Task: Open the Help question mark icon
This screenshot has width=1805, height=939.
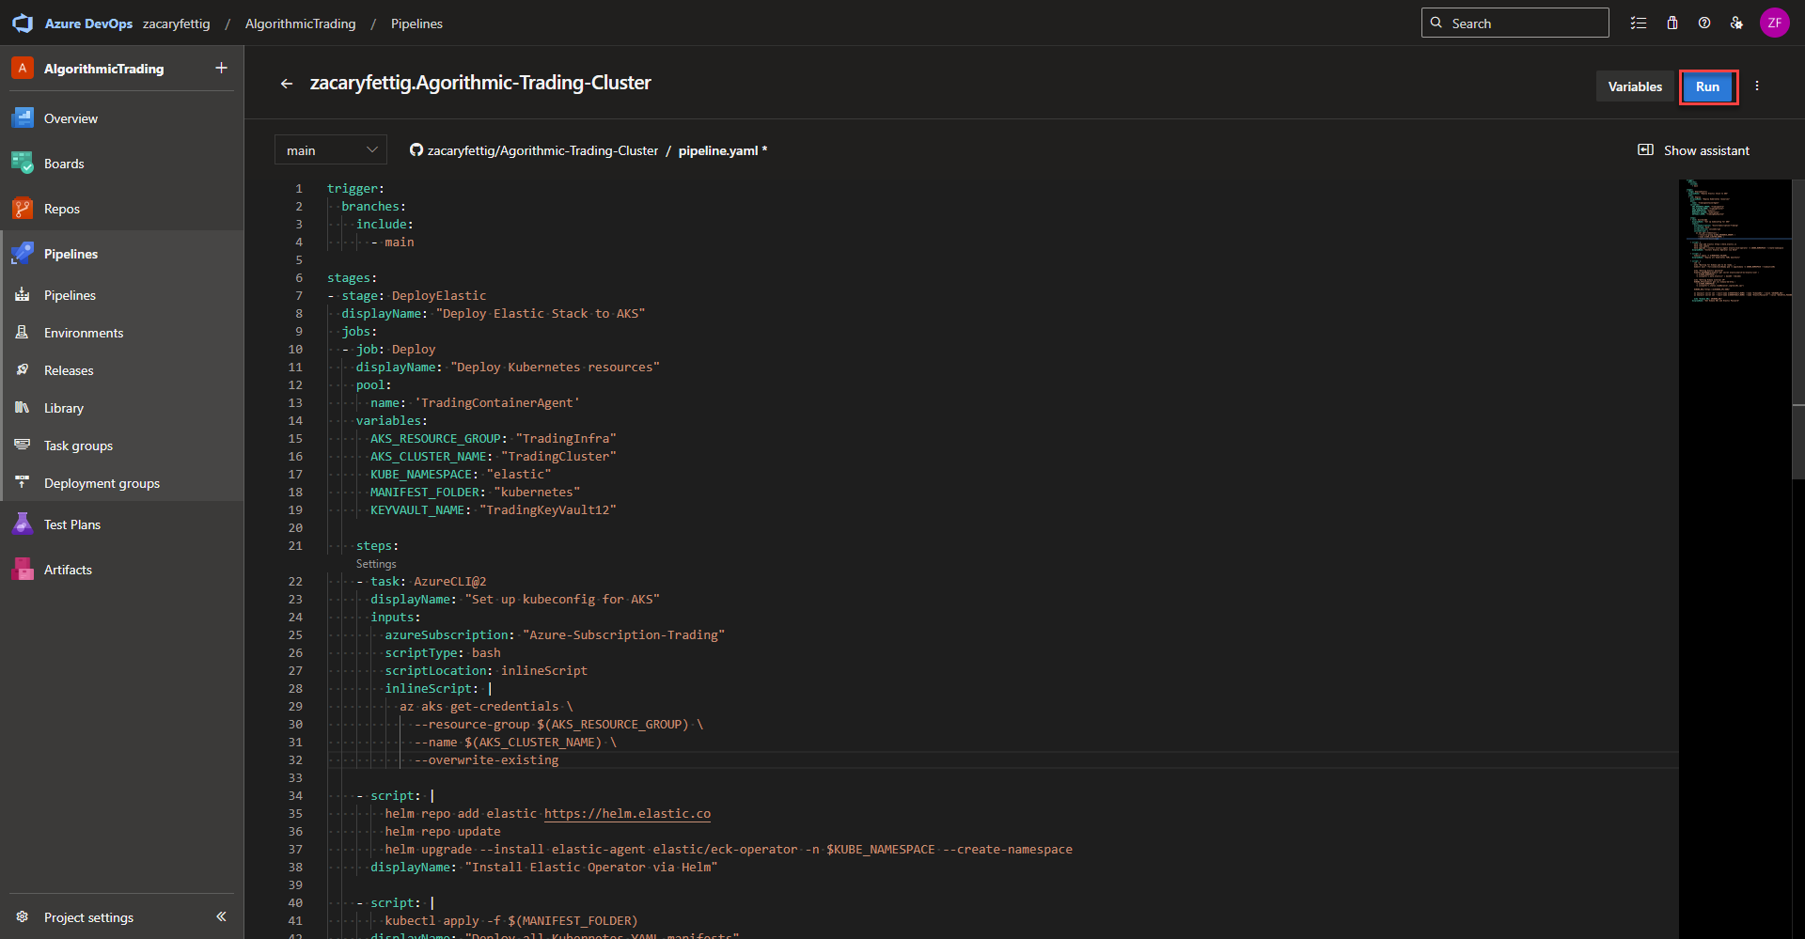Action: pyautogui.click(x=1704, y=23)
